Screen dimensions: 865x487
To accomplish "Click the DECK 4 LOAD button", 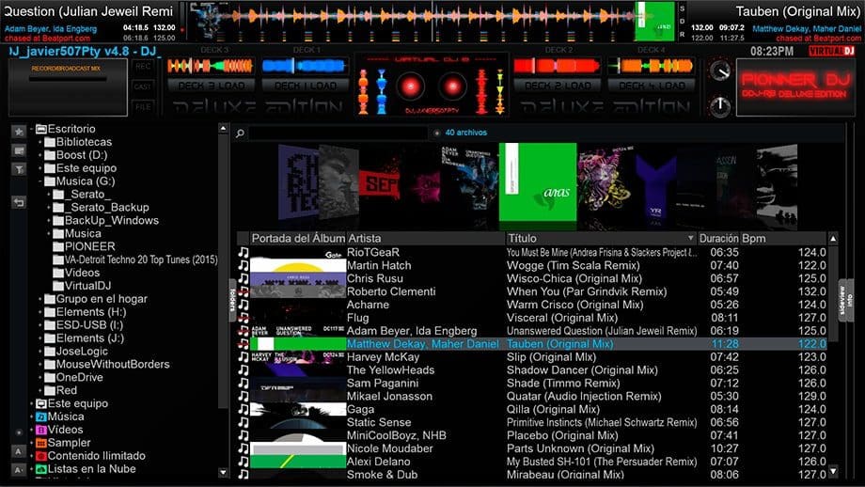I will point(651,86).
